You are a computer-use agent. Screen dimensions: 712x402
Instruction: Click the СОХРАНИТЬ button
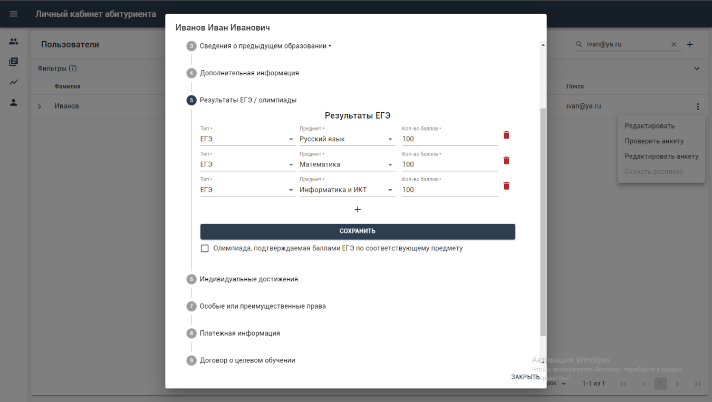tap(358, 231)
